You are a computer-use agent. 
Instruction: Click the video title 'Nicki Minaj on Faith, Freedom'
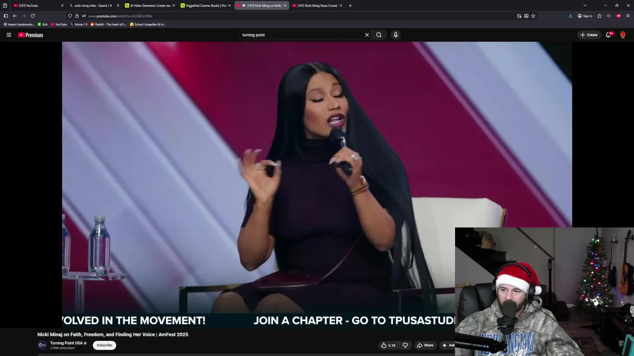point(112,335)
